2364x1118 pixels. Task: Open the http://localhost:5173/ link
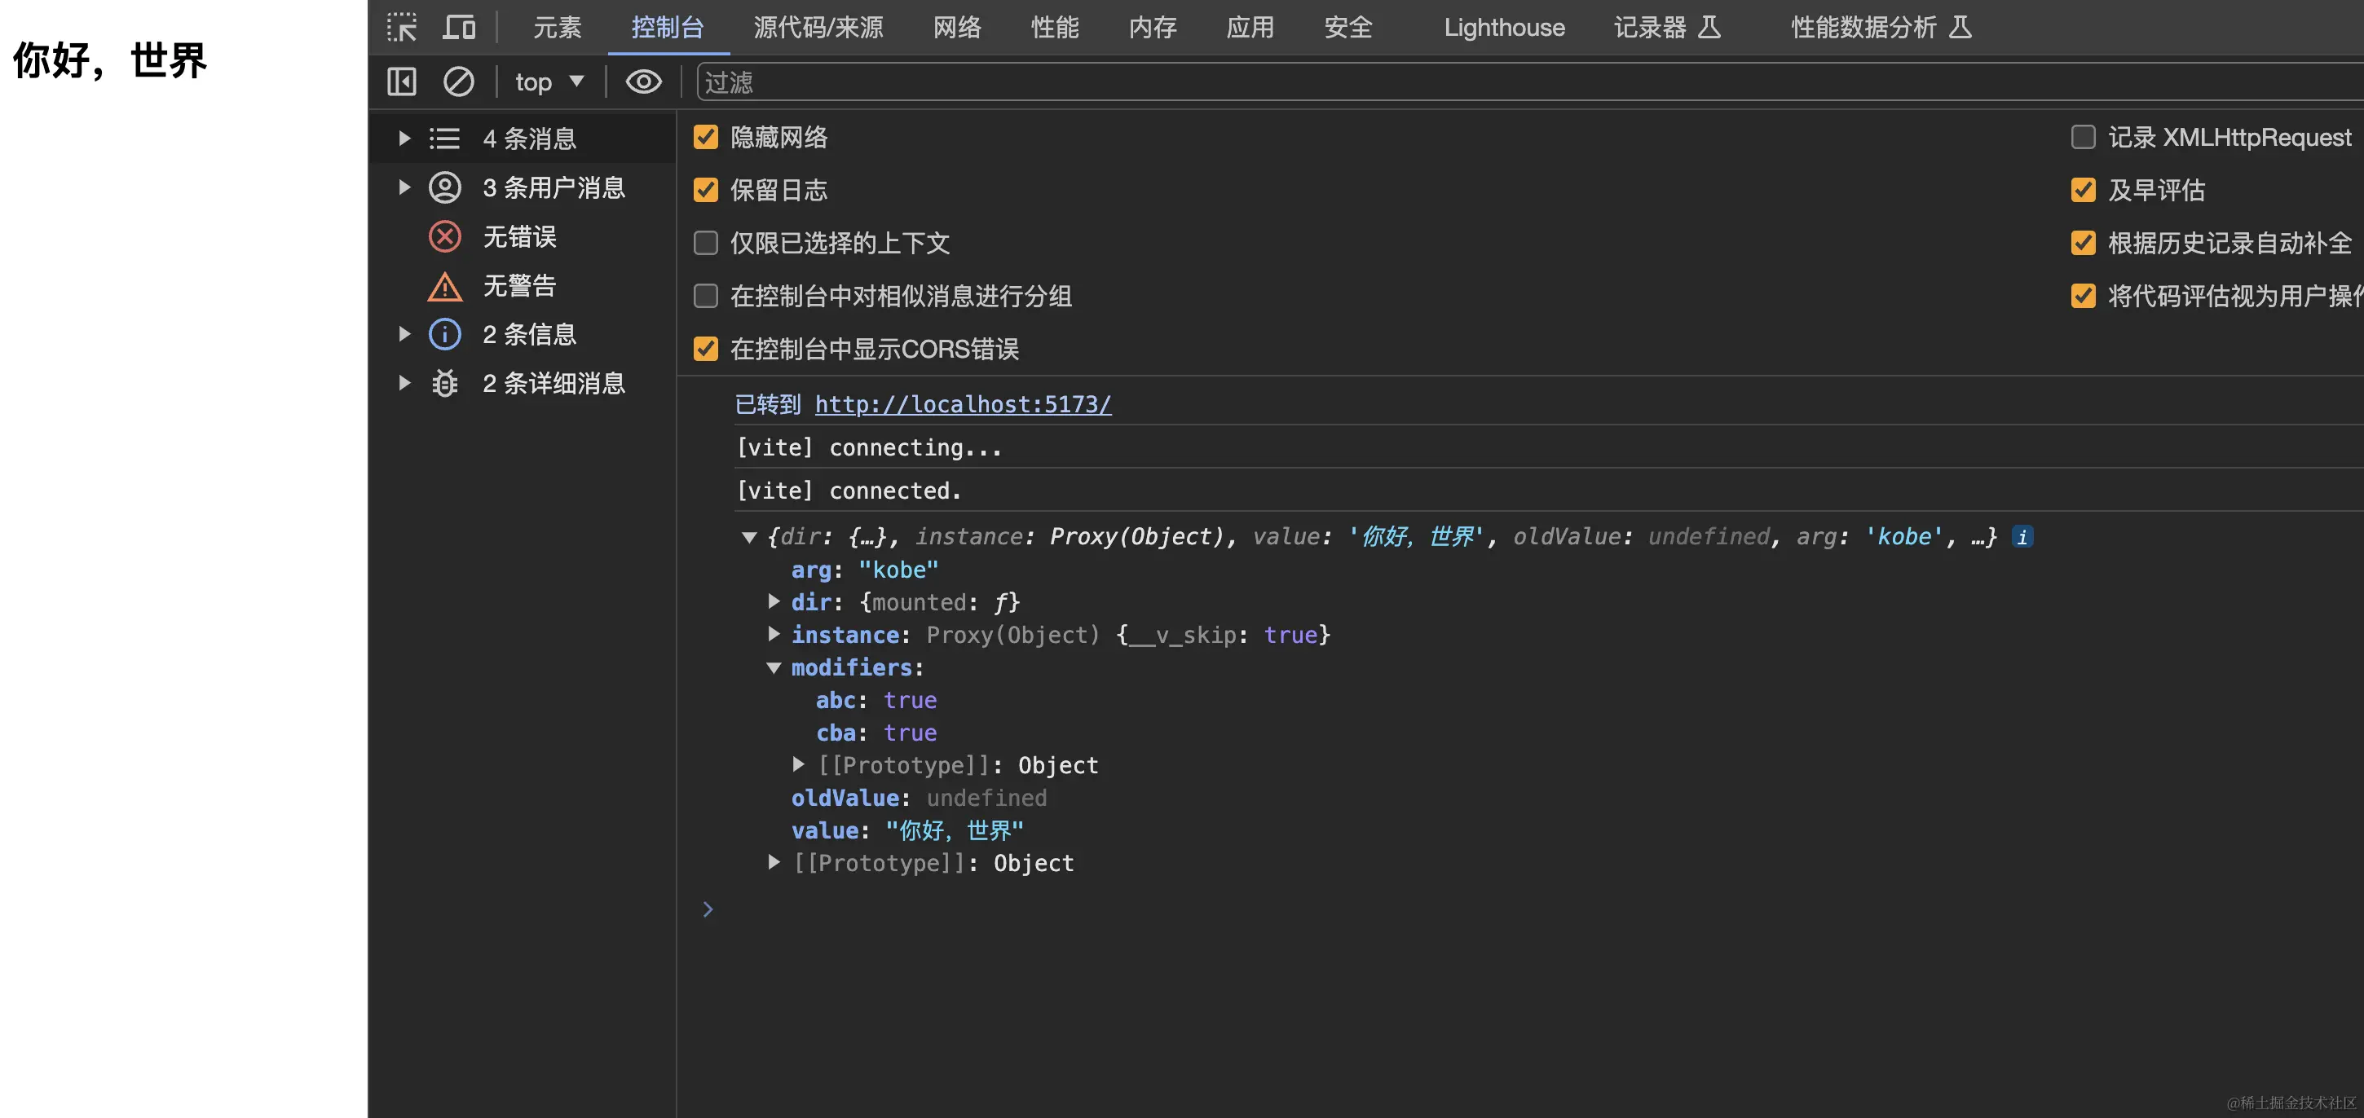point(963,404)
